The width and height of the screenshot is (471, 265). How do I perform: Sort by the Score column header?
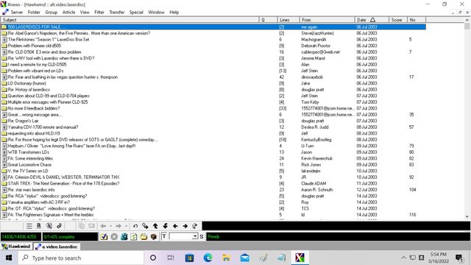point(398,20)
